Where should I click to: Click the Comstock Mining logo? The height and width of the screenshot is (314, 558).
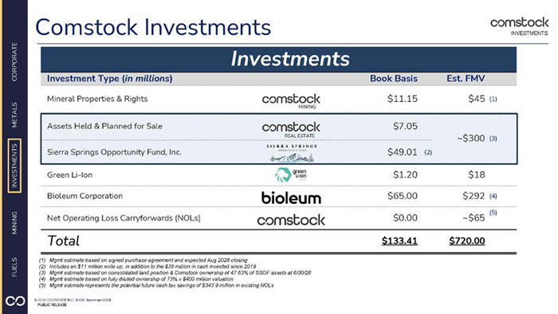(x=291, y=101)
